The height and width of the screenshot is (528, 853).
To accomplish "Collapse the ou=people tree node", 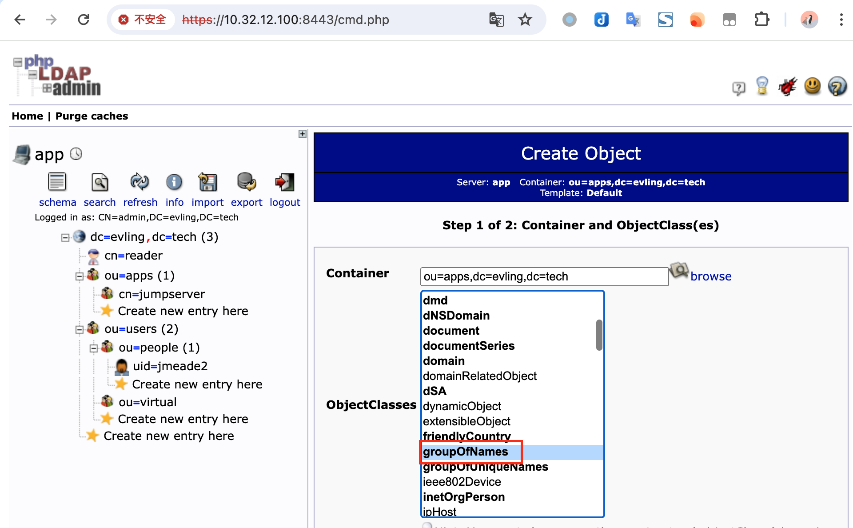I will pos(94,348).
